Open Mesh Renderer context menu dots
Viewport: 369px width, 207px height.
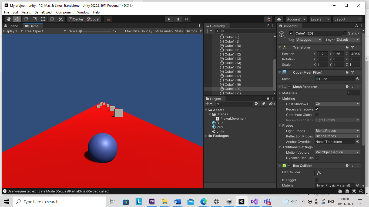tap(358, 87)
